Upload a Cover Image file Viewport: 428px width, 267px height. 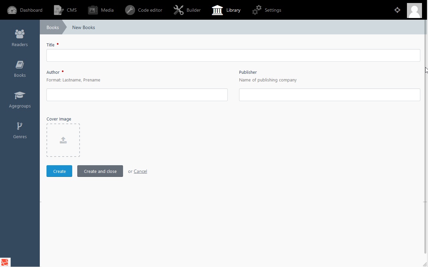coord(63,140)
